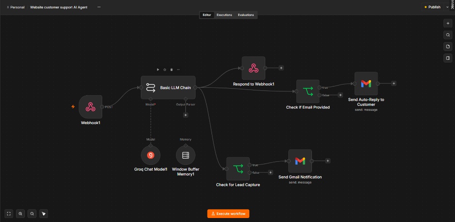This screenshot has height=222, width=455.
Task: Open Send Auto-Reply to Customer Gmail node
Action: coord(366,83)
